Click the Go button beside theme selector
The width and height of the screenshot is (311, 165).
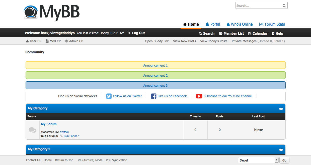point(284,160)
